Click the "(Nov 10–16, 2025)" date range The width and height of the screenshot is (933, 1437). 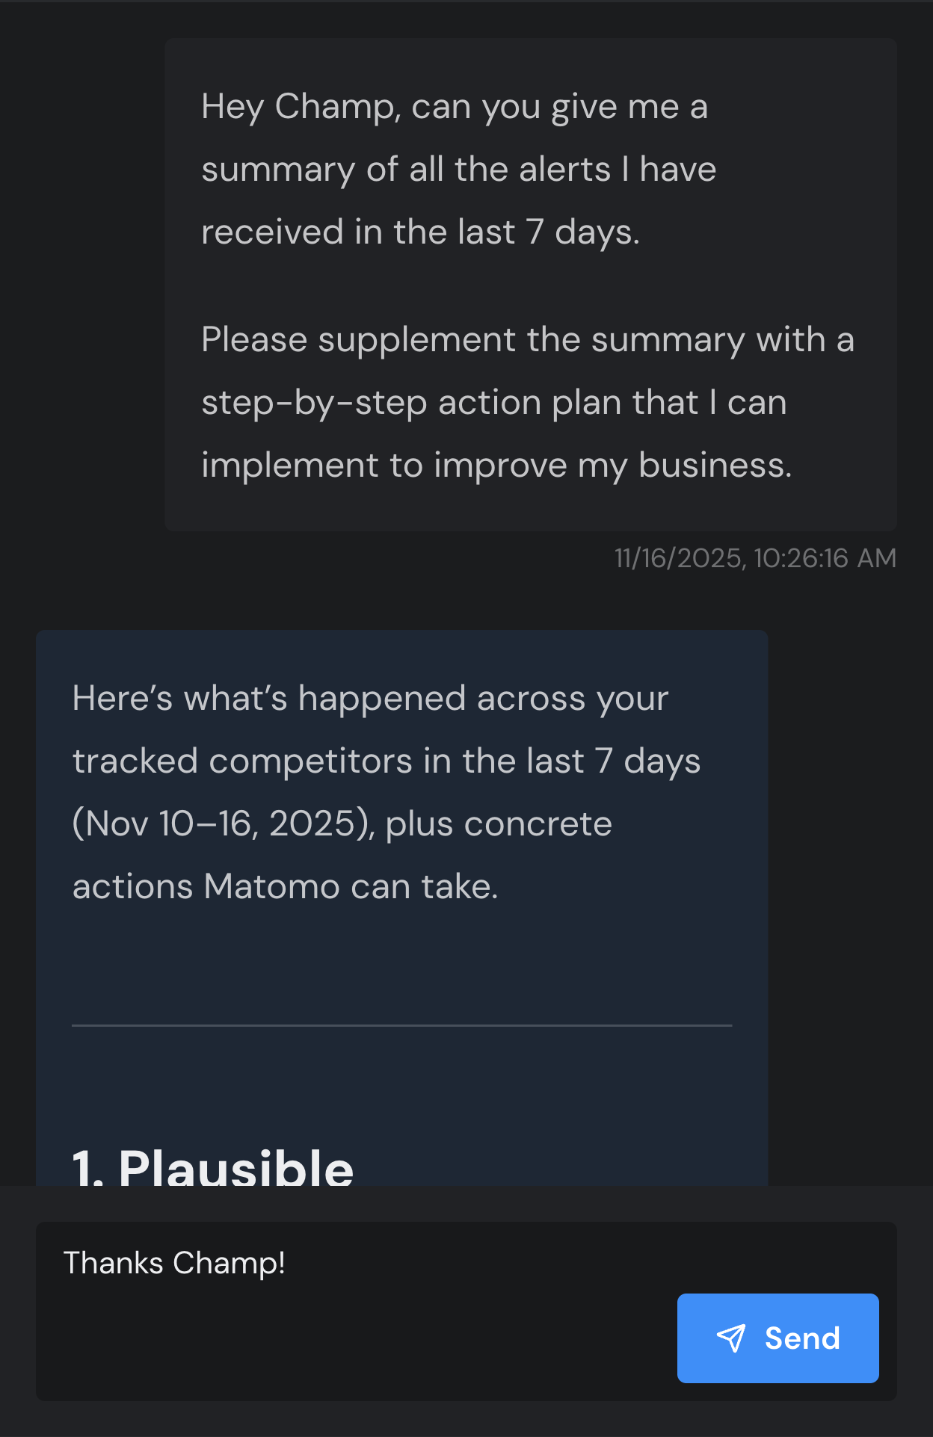pos(224,824)
